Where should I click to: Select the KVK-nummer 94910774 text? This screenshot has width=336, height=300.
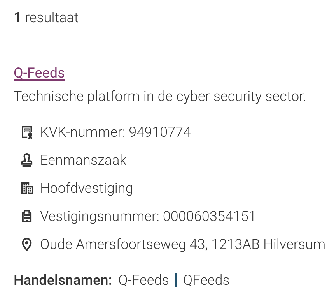tap(115, 132)
